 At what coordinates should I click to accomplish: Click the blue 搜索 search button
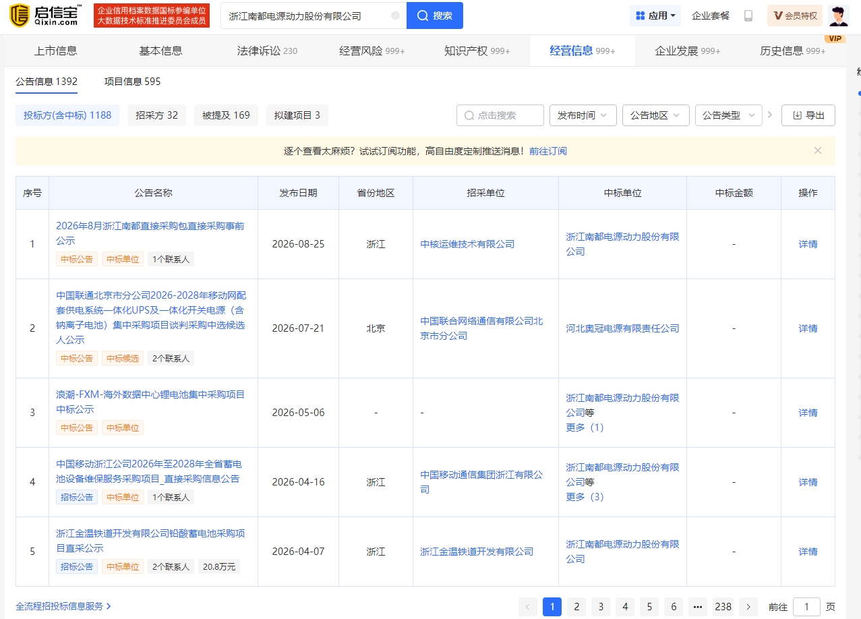click(x=435, y=16)
